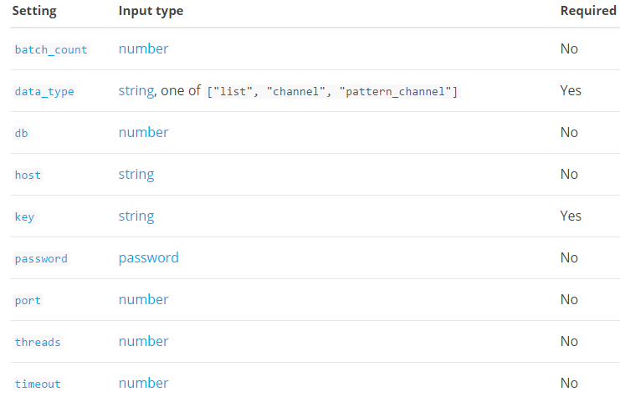Open the port setting link
Image resolution: width=620 pixels, height=397 pixels.
click(28, 300)
